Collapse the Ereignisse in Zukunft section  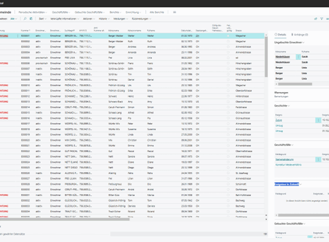pyautogui.click(x=288, y=184)
